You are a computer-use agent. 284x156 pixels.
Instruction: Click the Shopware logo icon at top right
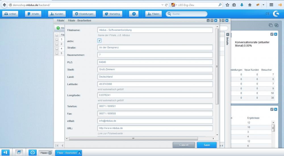[276, 14]
